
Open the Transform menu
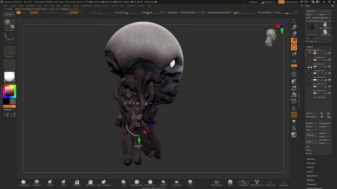click(131, 6)
